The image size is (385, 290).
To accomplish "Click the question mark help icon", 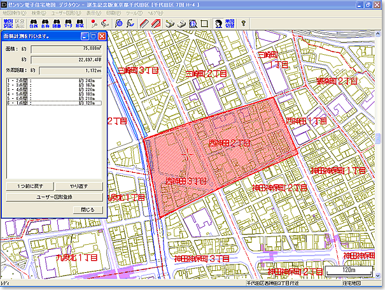I will pyautogui.click(x=244, y=24).
